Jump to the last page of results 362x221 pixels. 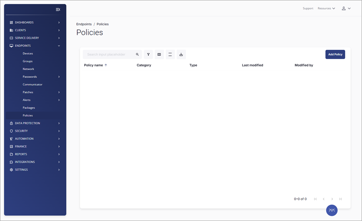pyautogui.click(x=340, y=199)
